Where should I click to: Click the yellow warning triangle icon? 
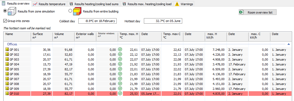pyautogui.click(x=177, y=4)
